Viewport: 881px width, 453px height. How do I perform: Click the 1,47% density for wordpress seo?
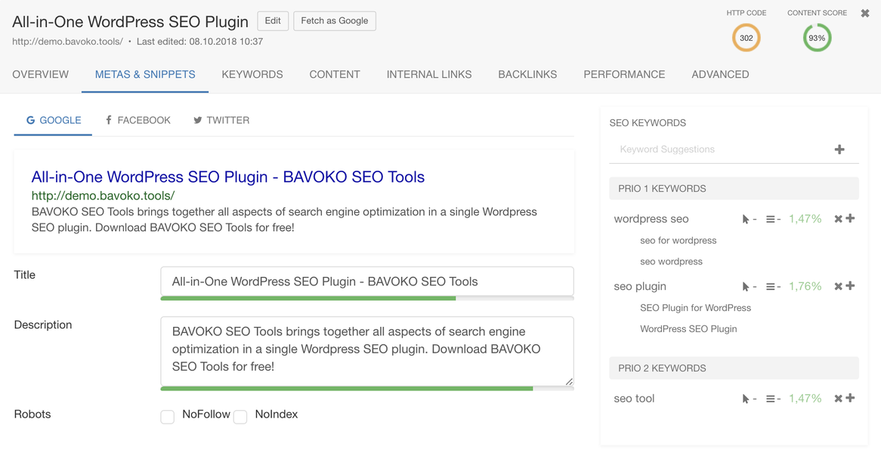805,219
